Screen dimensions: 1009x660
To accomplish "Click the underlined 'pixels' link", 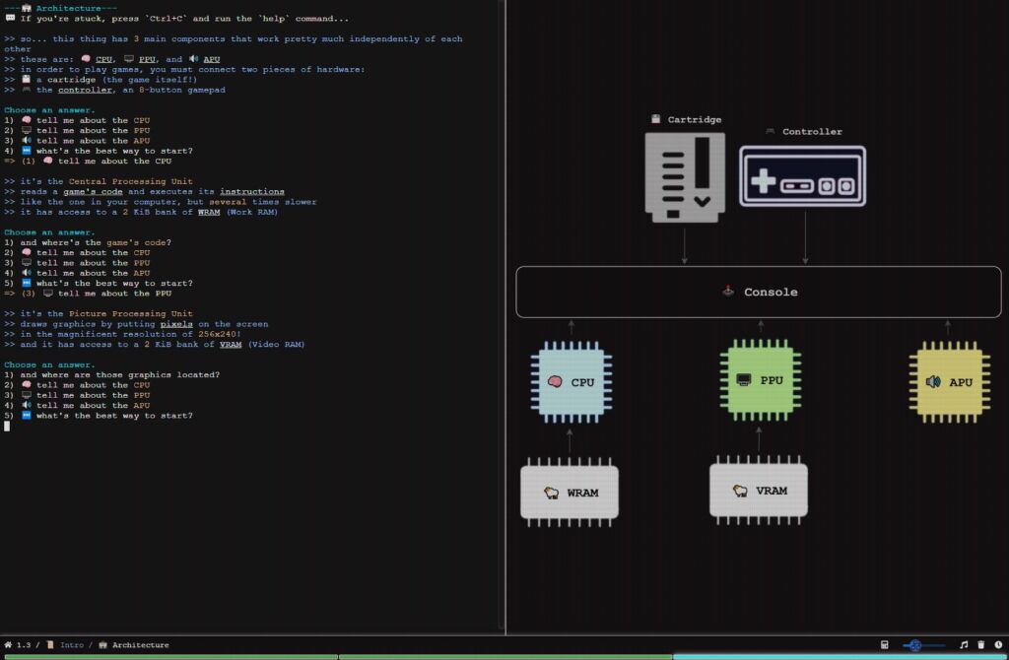I will point(176,324).
